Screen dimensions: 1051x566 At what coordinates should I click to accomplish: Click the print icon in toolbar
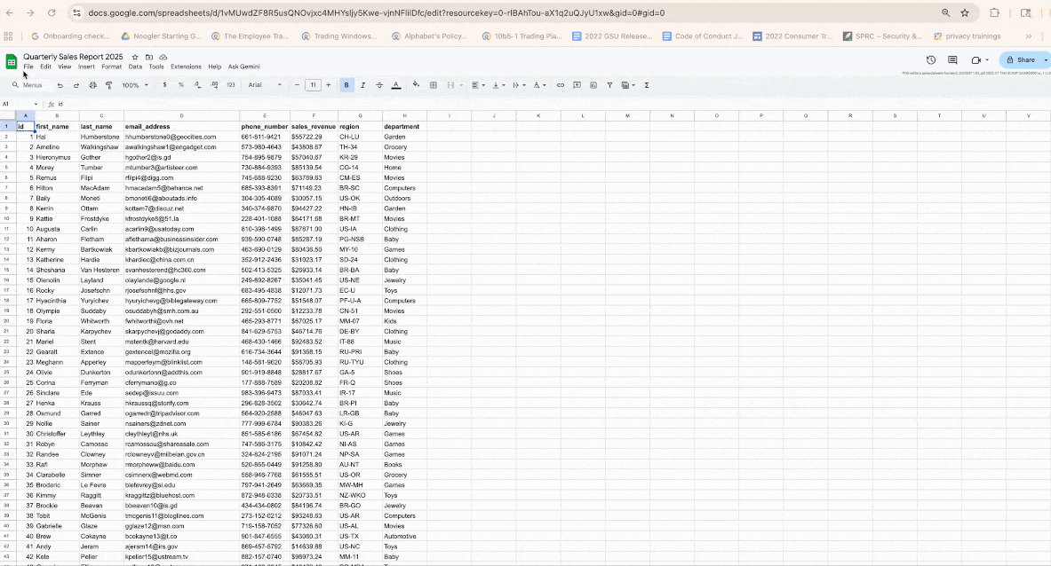click(x=92, y=85)
